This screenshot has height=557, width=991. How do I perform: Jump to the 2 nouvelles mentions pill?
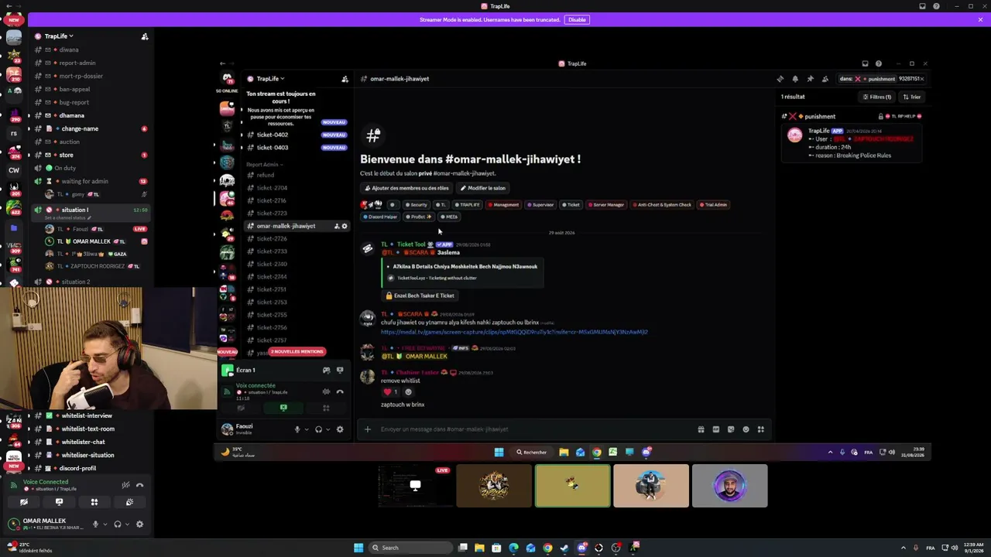tap(297, 351)
